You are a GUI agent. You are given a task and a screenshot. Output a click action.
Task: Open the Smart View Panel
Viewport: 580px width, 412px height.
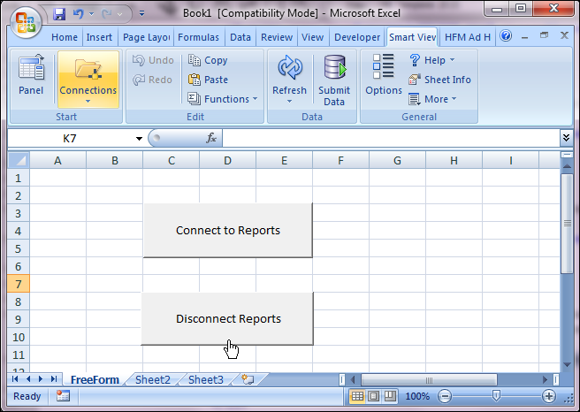pos(31,75)
